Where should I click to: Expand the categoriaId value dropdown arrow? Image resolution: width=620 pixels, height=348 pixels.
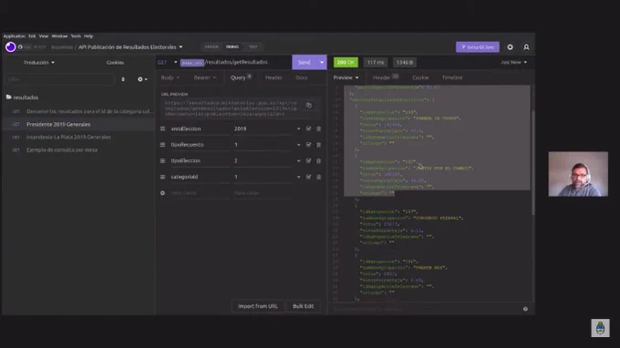coord(298,177)
